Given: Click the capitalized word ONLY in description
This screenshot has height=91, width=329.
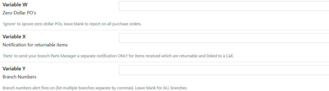Looking at the screenshot, I should 123,56.
